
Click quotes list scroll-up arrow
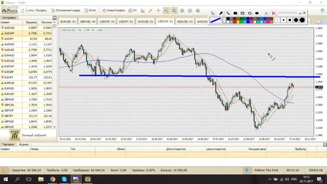pos(55,22)
